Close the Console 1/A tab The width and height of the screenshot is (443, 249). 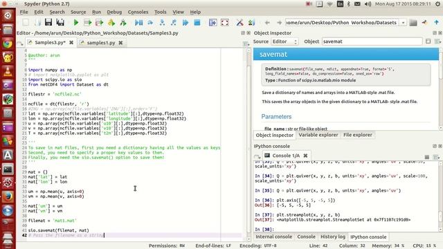pyautogui.click(x=305, y=156)
